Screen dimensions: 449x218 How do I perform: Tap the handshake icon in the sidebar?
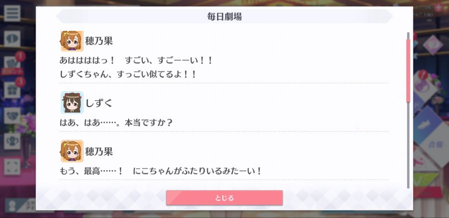12,115
